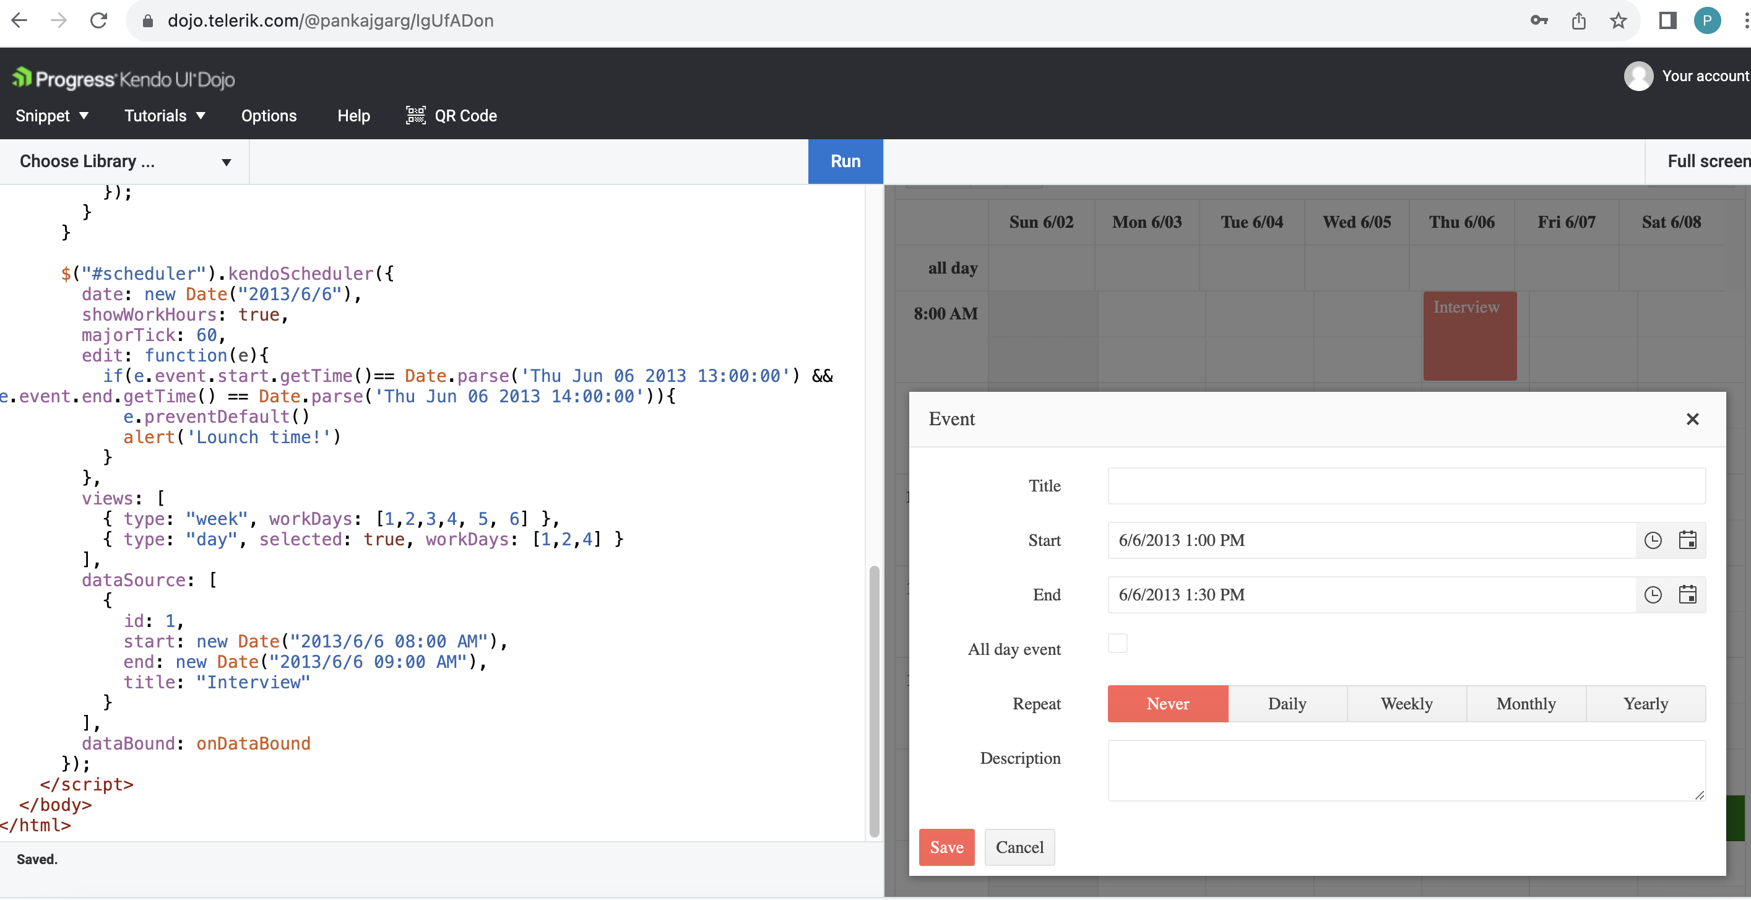Set repeat to Daily

pyautogui.click(x=1287, y=704)
